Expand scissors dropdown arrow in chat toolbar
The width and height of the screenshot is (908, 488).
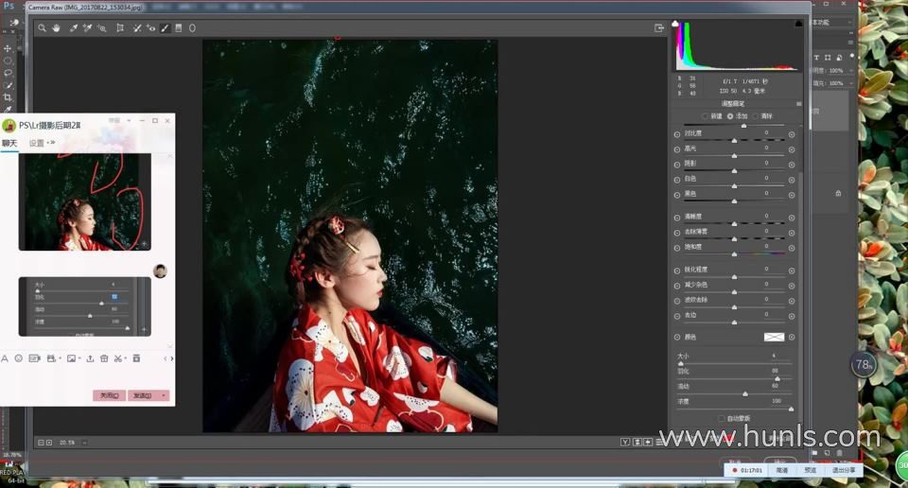(x=125, y=359)
